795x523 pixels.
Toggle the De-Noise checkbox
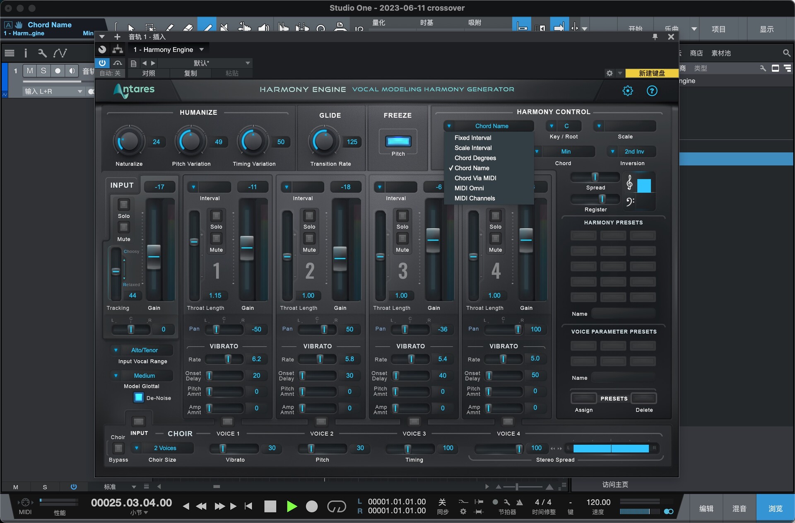tap(139, 398)
